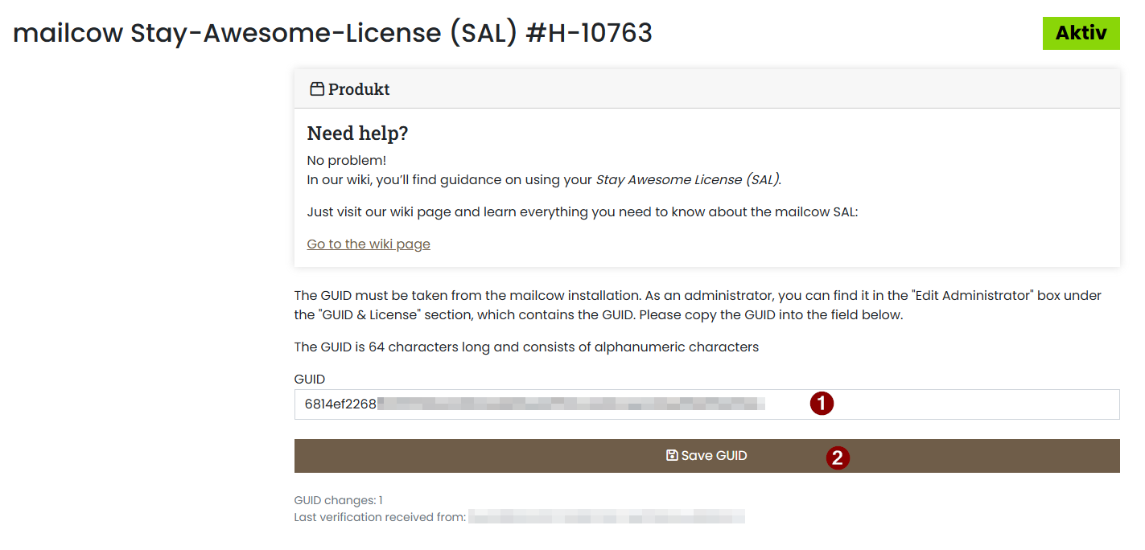Click the 64 characters long instruction text

tap(525, 347)
